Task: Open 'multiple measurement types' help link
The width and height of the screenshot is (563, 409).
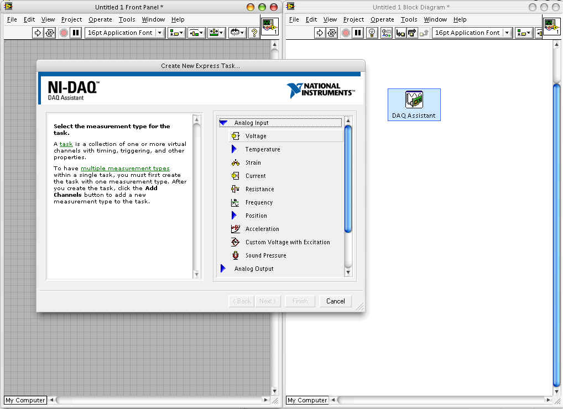Action: click(126, 168)
